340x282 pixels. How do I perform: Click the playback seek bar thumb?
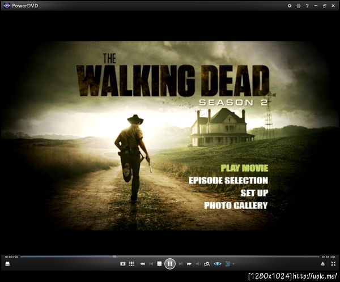click(114, 257)
